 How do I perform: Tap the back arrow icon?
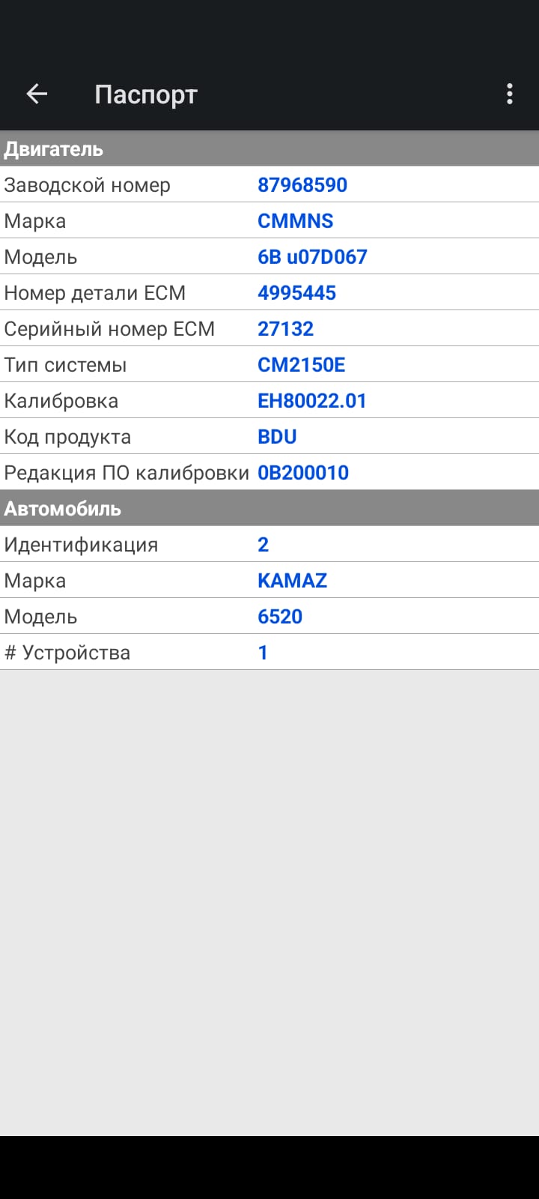[x=37, y=94]
